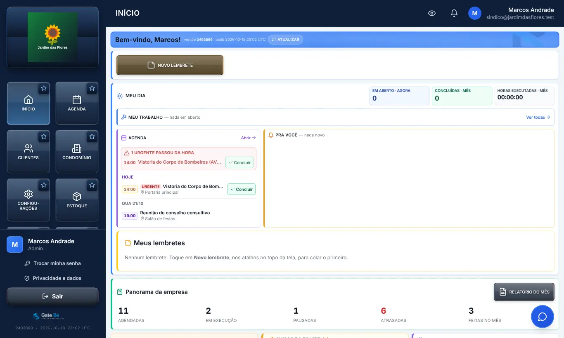Screen dimensions: 564x338
Task: Open the chat bubble floating button
Action: point(542,317)
